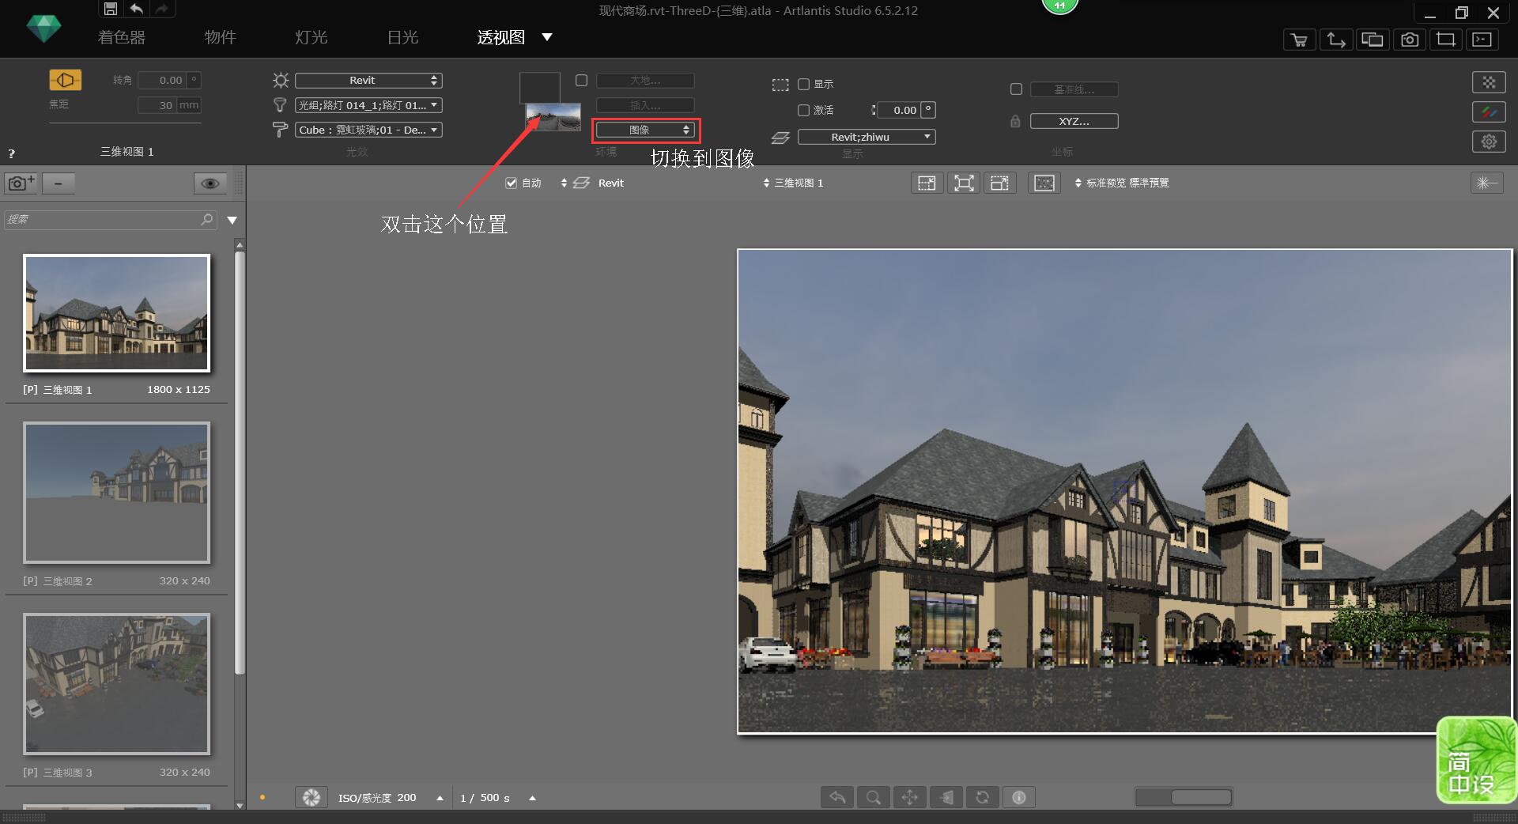Click the green gem Artlantis logo
Image resolution: width=1518 pixels, height=824 pixels.
coord(43,29)
